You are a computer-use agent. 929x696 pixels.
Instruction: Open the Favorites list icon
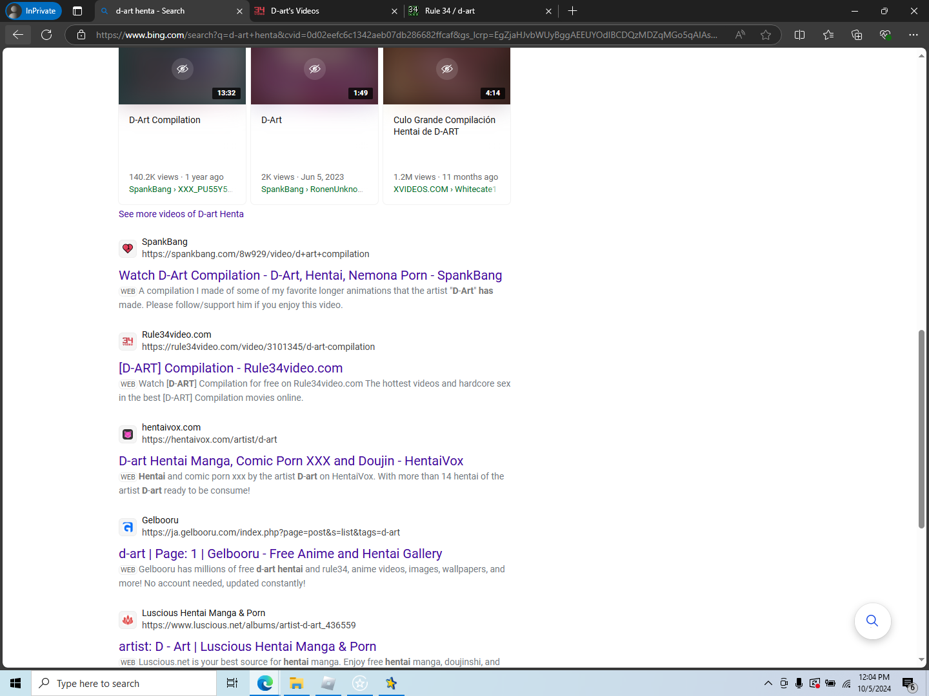click(x=828, y=35)
